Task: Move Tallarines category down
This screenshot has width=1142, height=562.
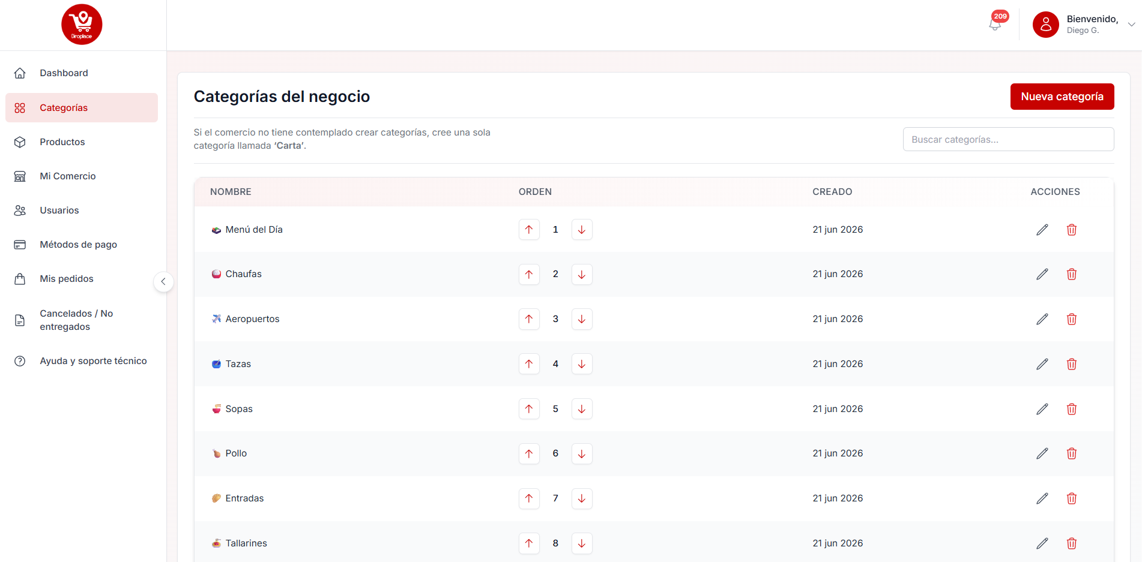Action: (582, 543)
